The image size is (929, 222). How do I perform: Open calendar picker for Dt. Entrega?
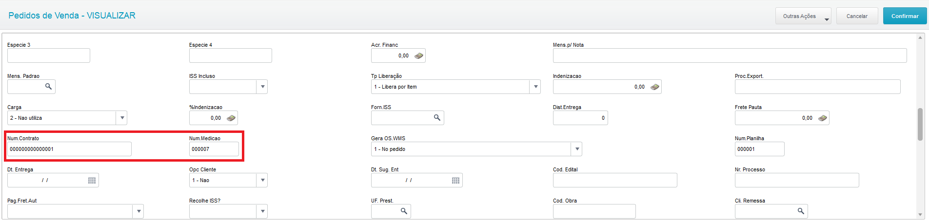click(x=92, y=181)
